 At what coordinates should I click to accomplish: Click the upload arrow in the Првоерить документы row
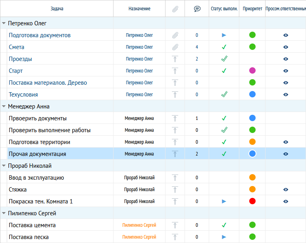tap(175, 118)
